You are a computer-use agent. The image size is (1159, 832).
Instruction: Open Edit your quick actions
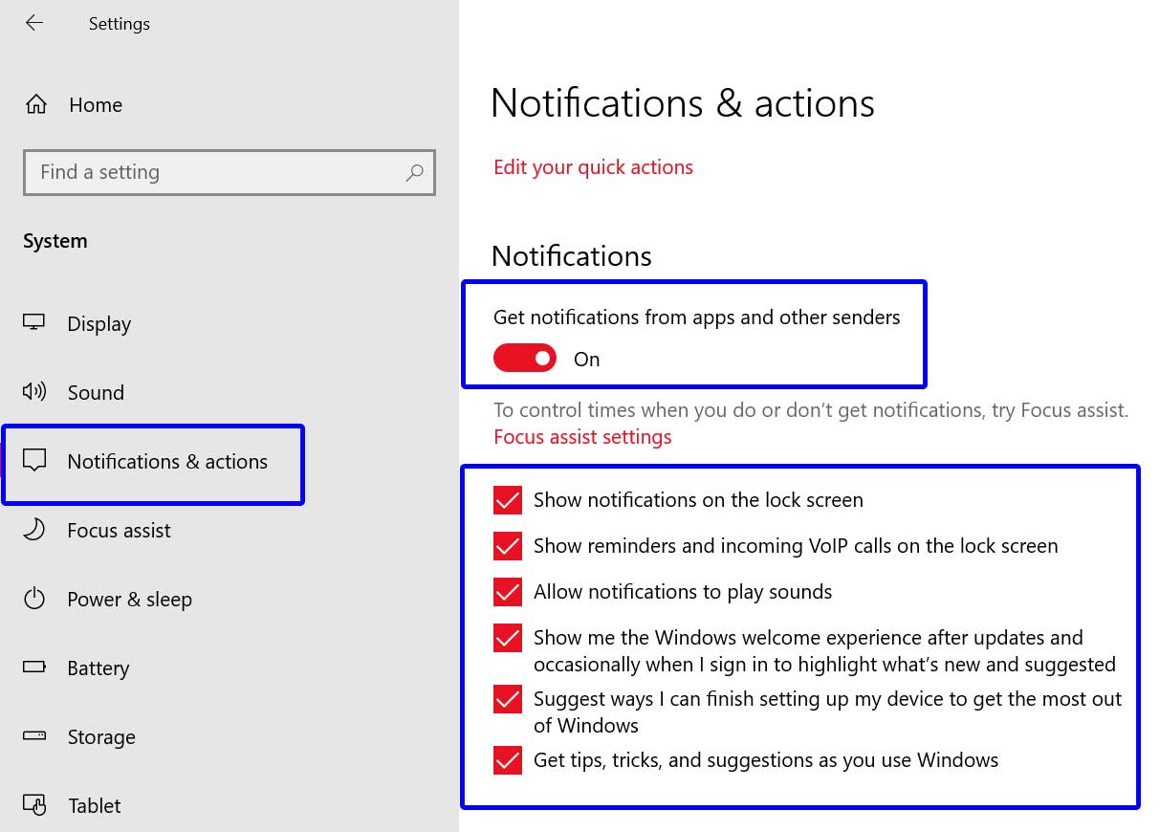pos(593,166)
